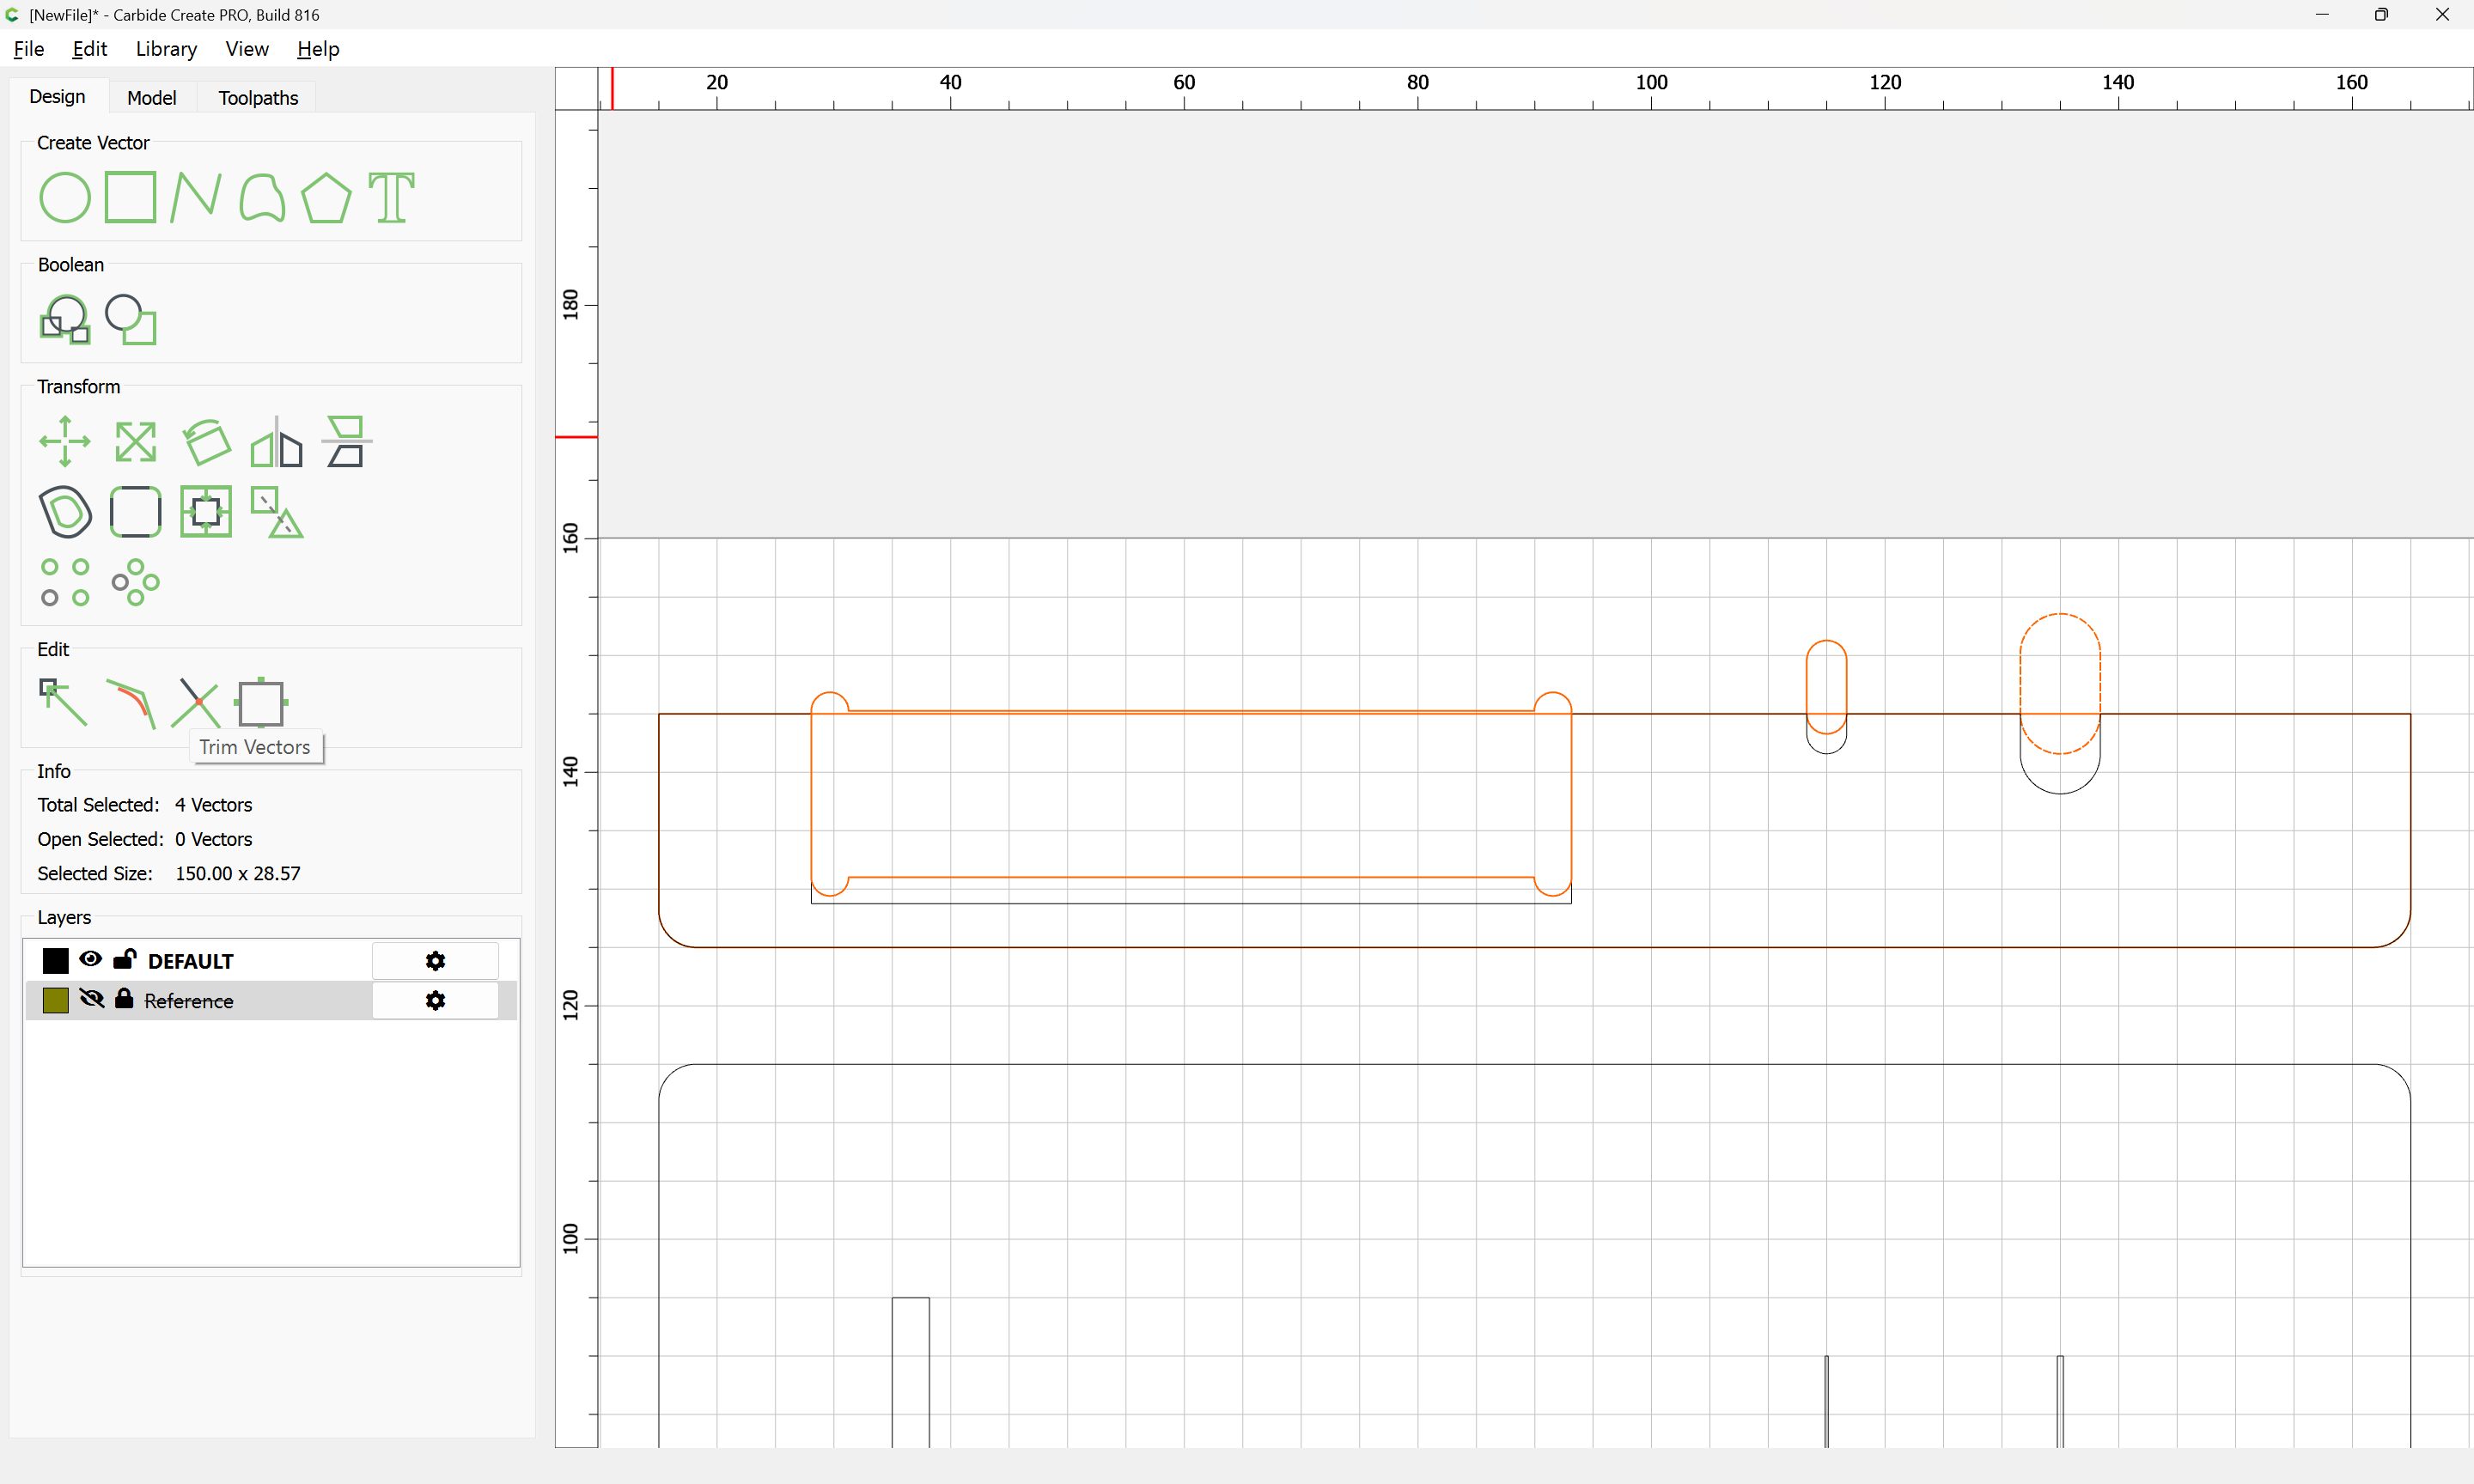
Task: Open the Move transform tool
Action: pos(64,441)
